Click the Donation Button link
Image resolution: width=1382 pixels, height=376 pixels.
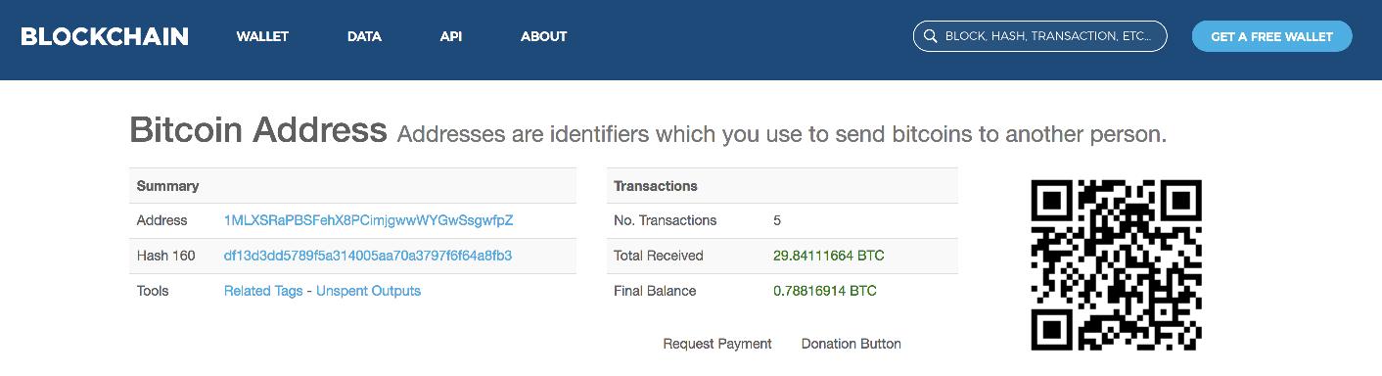pyautogui.click(x=851, y=344)
